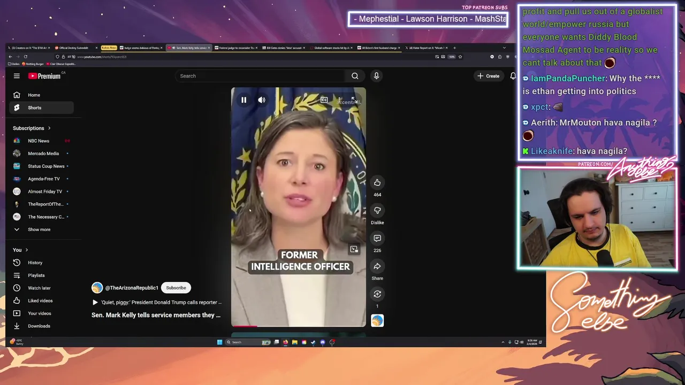Screen dimensions: 685x385
Task: Open The Necessary C... subscription
Action: (41, 217)
